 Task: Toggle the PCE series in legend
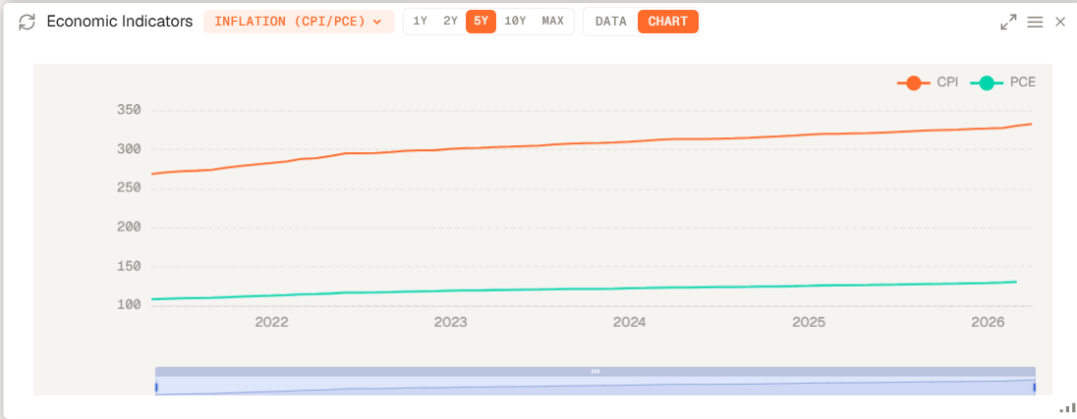(1003, 83)
